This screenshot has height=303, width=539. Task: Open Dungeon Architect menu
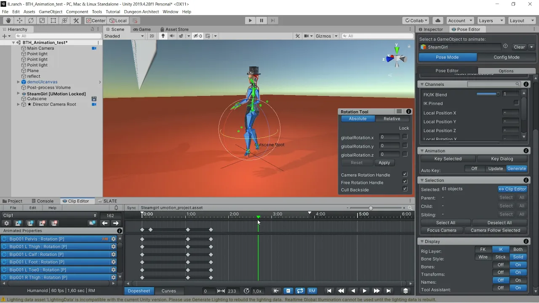(142, 12)
